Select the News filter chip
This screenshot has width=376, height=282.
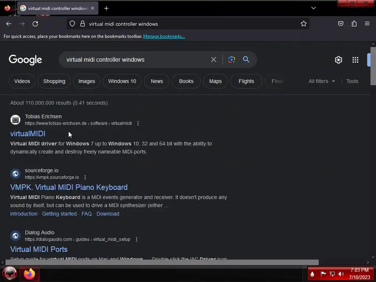[157, 81]
